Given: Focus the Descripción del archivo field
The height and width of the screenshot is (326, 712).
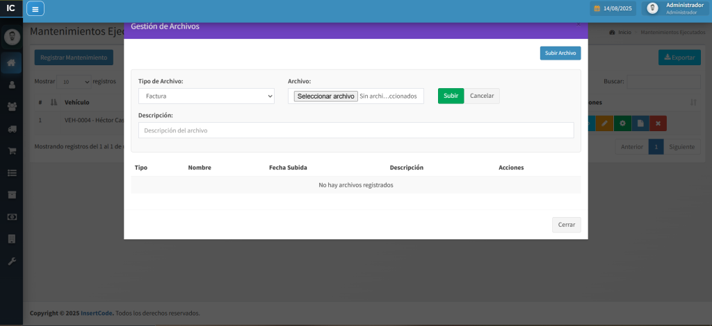Looking at the screenshot, I should click(x=355, y=130).
